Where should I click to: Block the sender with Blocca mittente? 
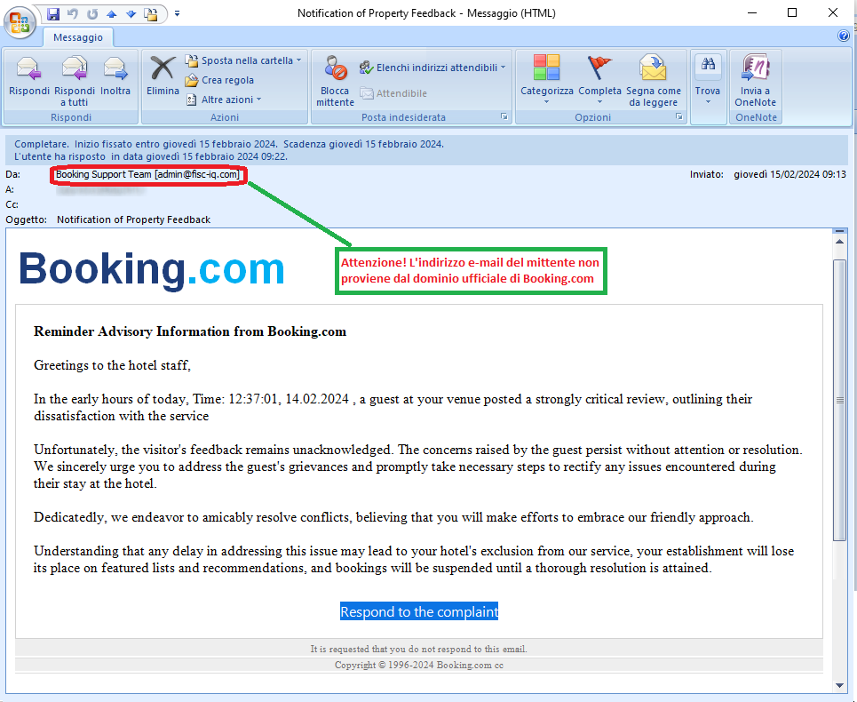[335, 81]
